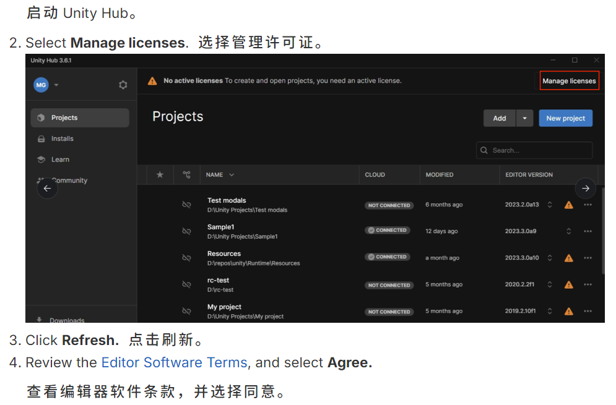
Task: Click unlinked cloud icon for Resources
Action: tap(186, 258)
